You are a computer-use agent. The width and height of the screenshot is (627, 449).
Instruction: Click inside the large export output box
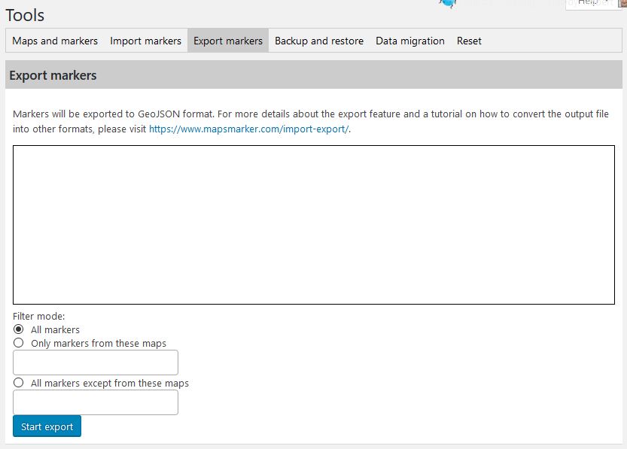(x=313, y=225)
